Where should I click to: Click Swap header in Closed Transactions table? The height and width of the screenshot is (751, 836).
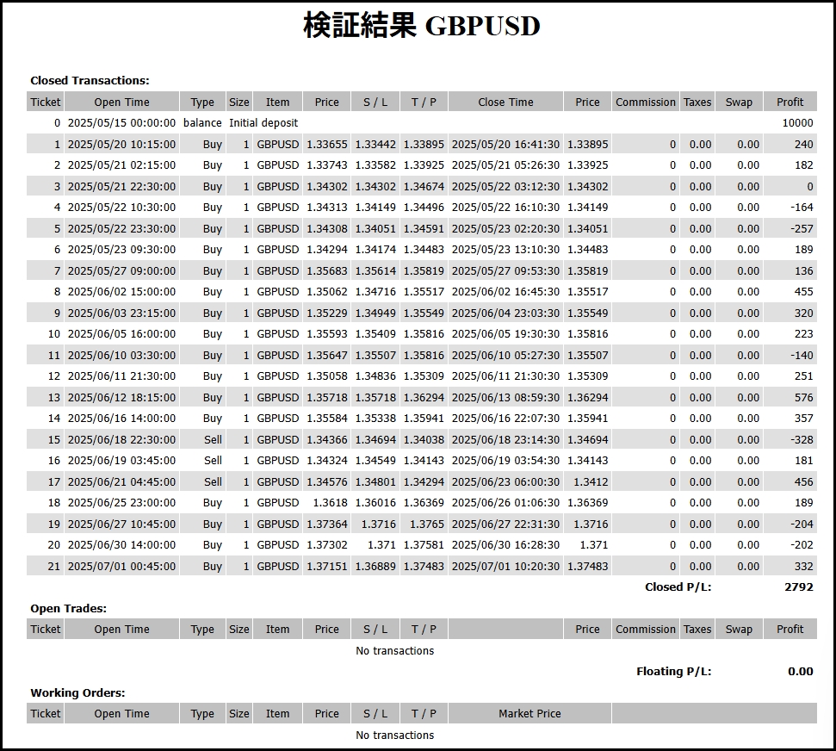[x=738, y=102]
